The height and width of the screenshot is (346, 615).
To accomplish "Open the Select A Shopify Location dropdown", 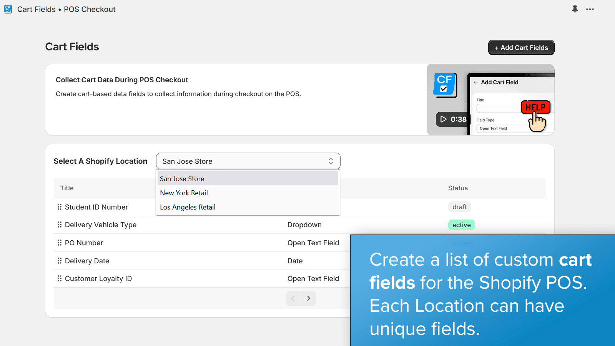I will 248,161.
